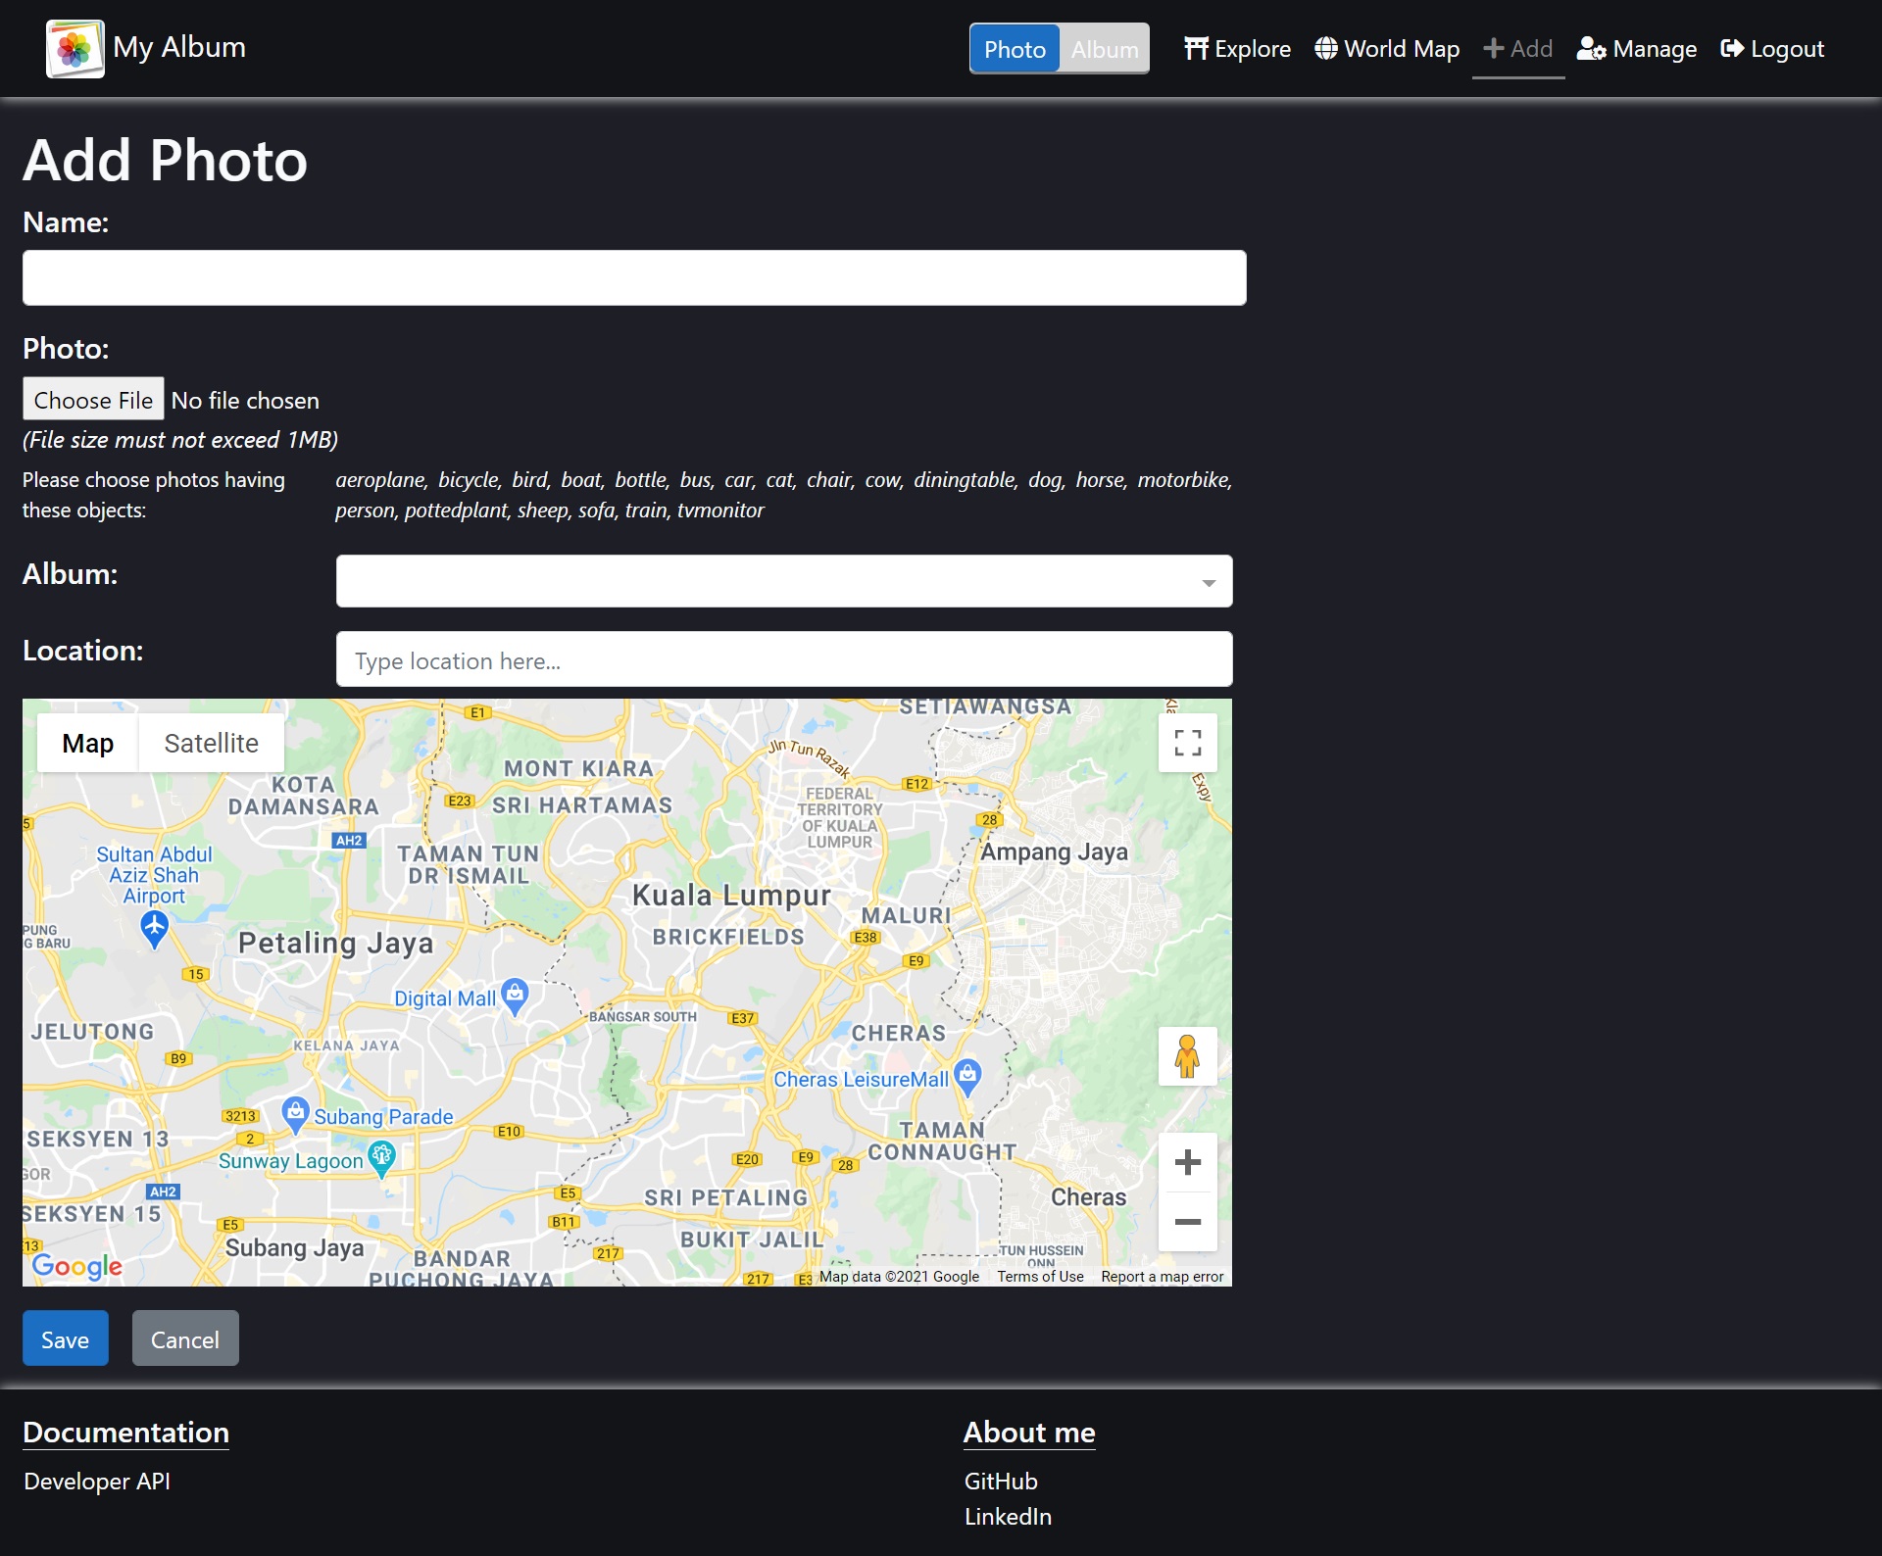Click the blue Save button
Viewport: 1882px width, 1556px height.
[x=65, y=1338]
